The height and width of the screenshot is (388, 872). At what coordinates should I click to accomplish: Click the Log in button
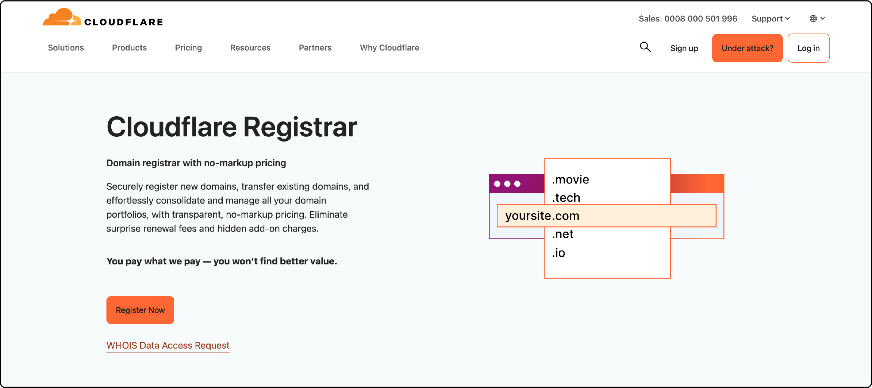click(x=808, y=48)
